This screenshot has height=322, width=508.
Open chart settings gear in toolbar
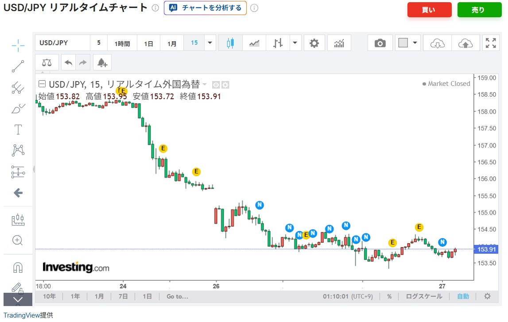pyautogui.click(x=314, y=43)
